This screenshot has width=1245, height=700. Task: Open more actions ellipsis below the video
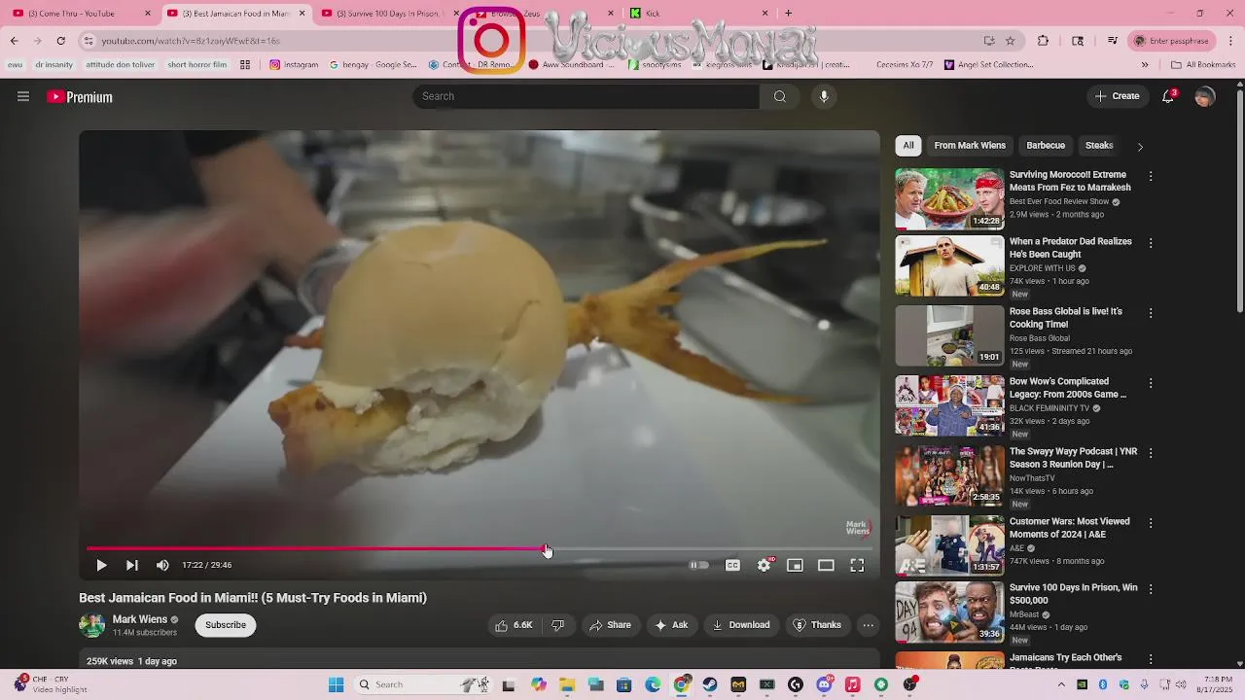point(869,625)
